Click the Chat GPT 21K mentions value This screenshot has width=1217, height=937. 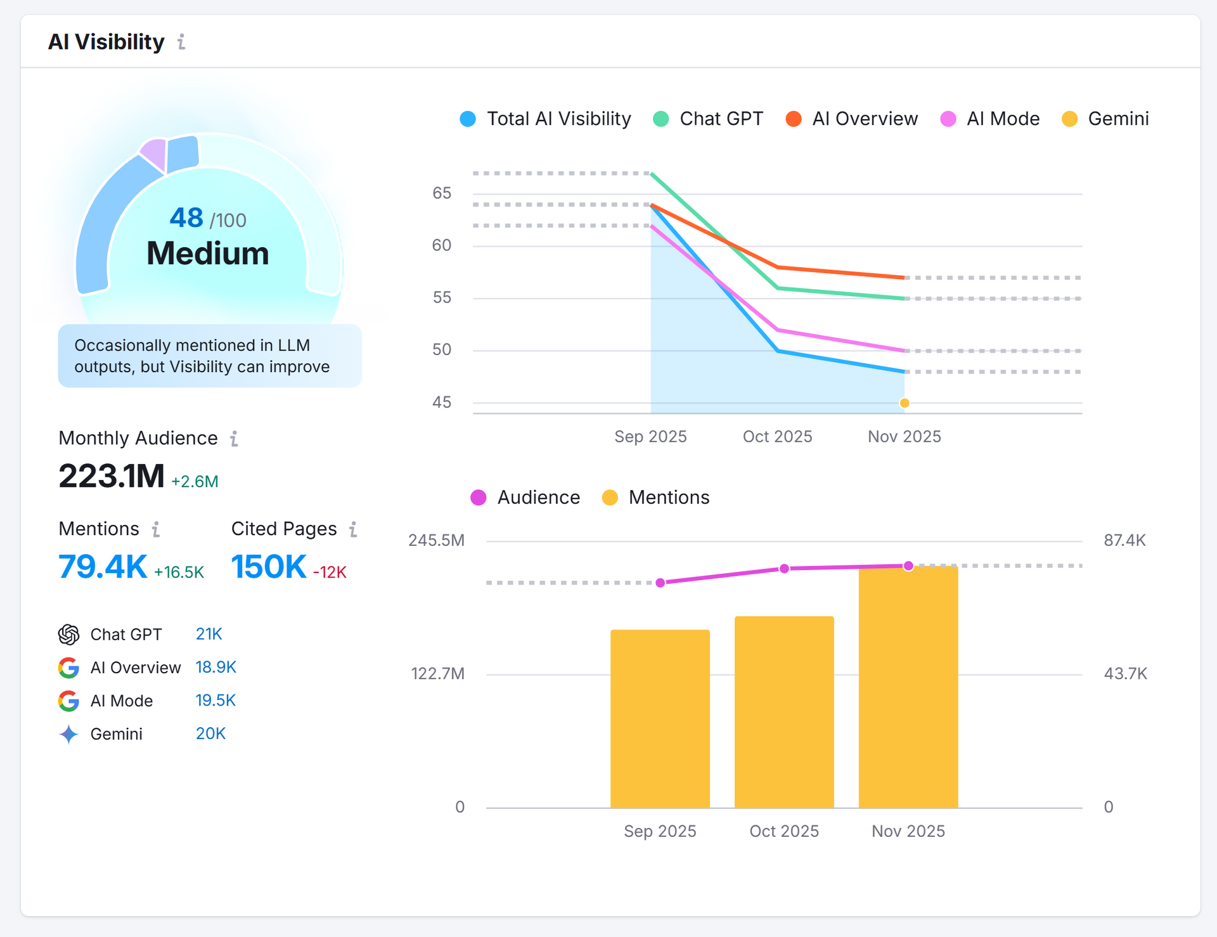point(209,634)
